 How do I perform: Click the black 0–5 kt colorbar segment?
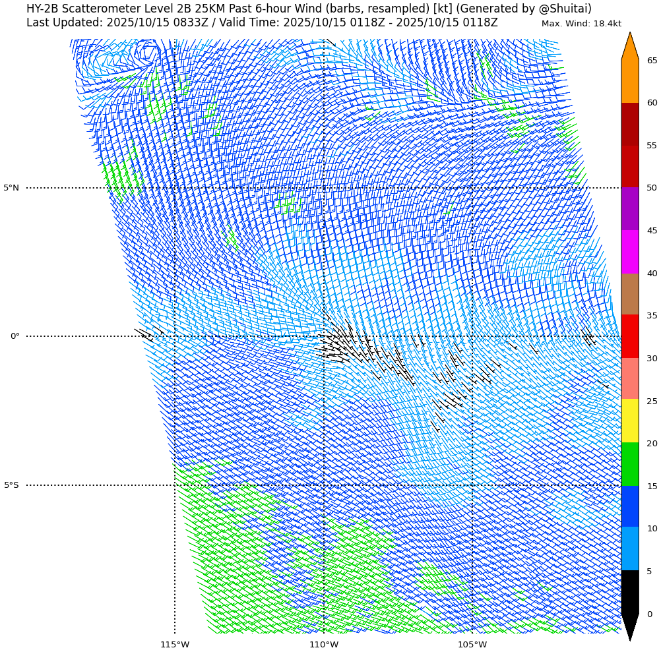pos(630,591)
